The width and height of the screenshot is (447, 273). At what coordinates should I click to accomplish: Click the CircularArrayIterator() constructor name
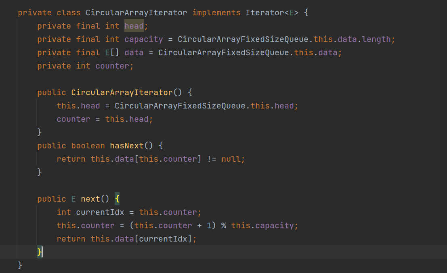click(x=122, y=92)
